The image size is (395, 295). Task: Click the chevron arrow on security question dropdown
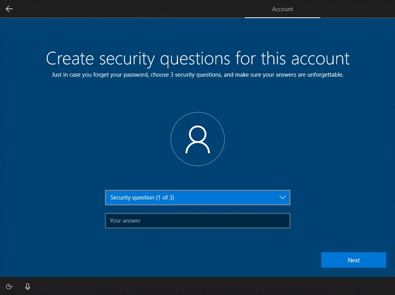[x=282, y=198]
